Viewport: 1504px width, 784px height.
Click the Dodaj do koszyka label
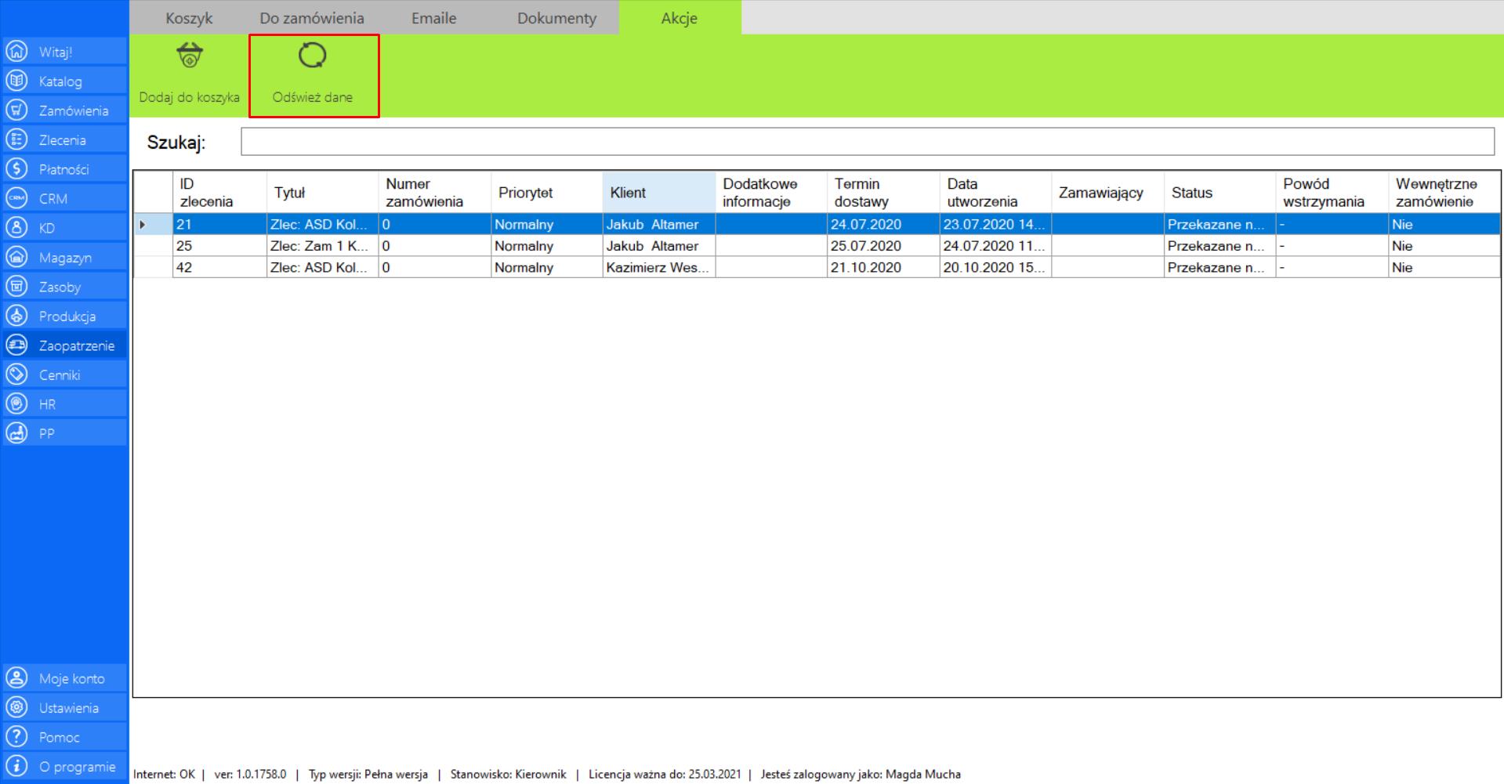point(190,97)
